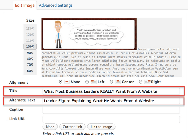The image size is (188, 138).
Task: Click the None alignment icon
Action: pyautogui.click(x=67, y=82)
